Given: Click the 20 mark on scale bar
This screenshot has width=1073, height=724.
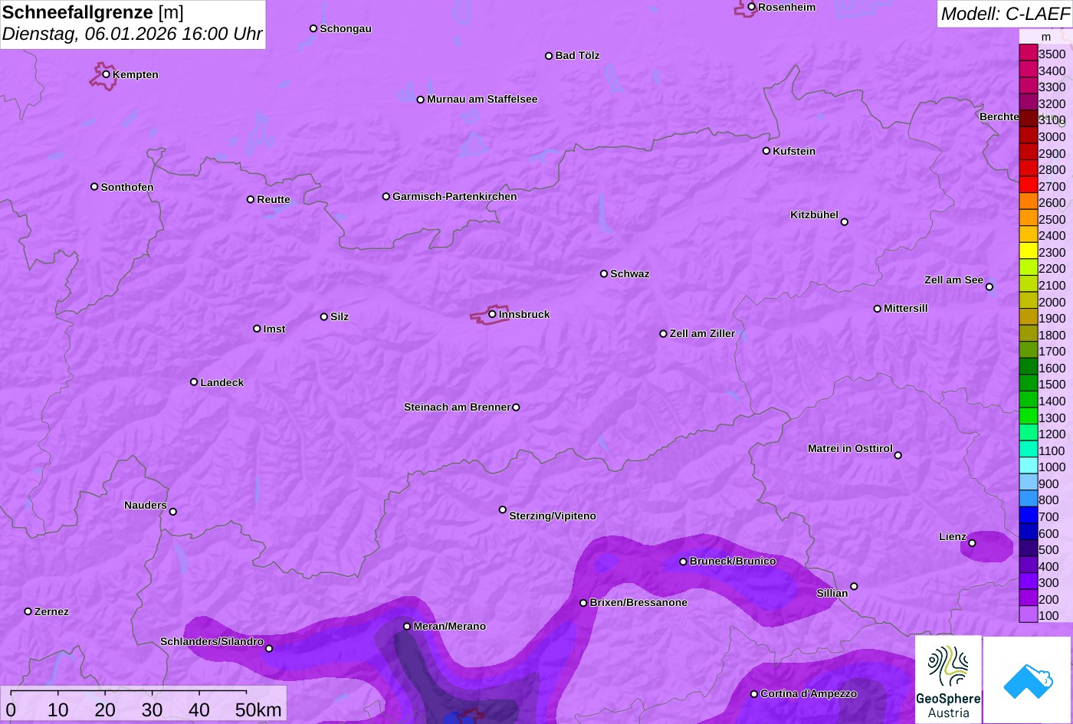Looking at the screenshot, I should (105, 710).
